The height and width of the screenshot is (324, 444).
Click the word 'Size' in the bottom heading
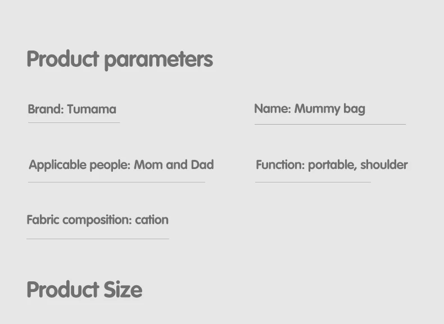click(123, 290)
